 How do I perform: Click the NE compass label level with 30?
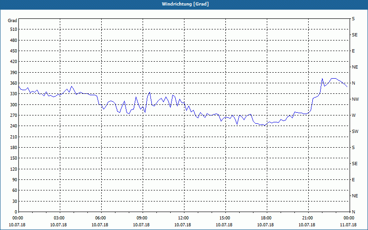click(355, 196)
